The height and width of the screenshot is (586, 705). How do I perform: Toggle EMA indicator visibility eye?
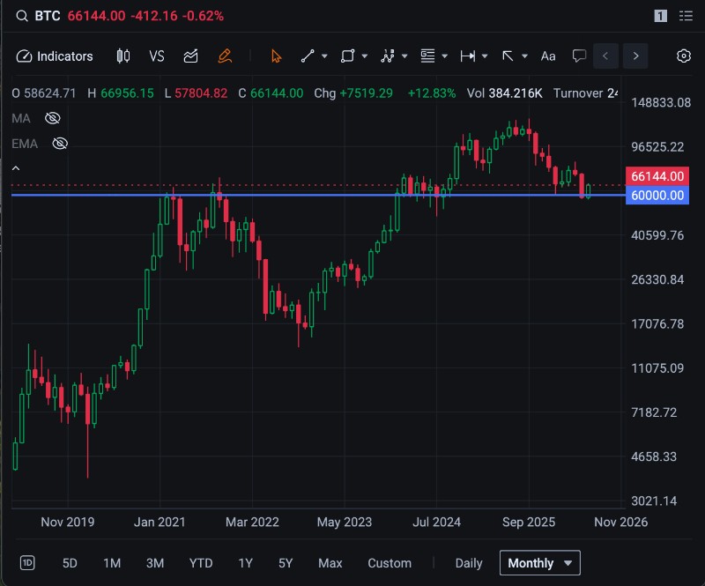click(60, 144)
